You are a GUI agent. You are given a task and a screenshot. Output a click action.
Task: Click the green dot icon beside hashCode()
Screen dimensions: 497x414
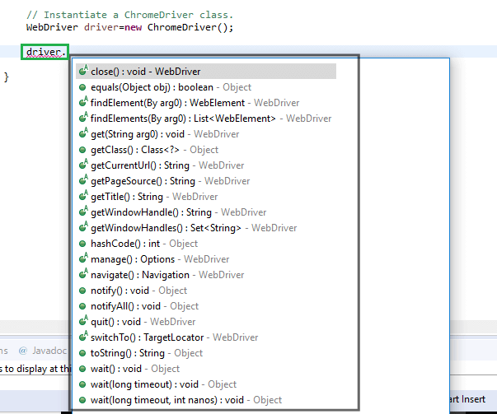point(82,244)
